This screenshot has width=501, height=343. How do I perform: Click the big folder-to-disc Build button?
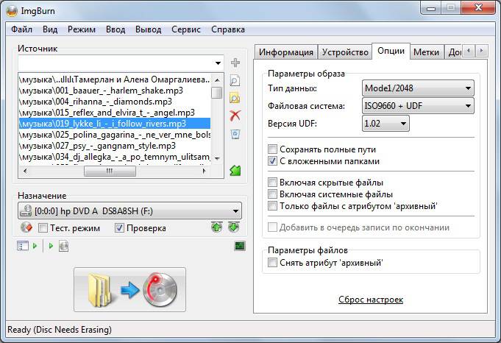[x=129, y=289]
